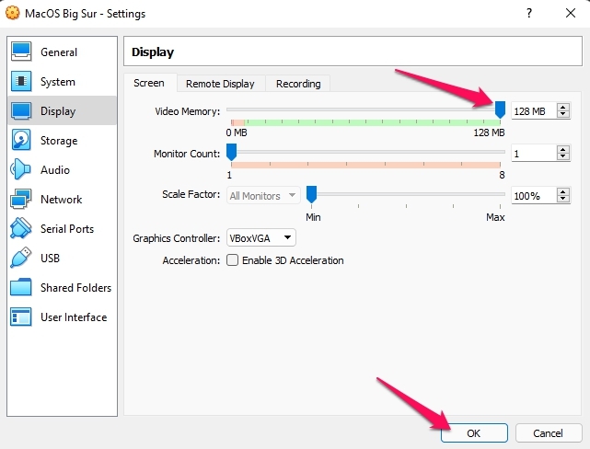Open the Graphics Controller VBoxVGA dropdown
This screenshot has width=590, height=449.
(x=261, y=238)
